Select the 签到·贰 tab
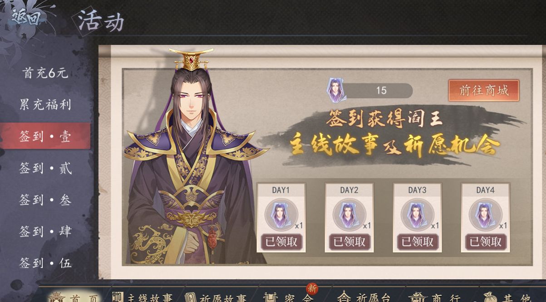The width and height of the screenshot is (546, 302). click(45, 168)
